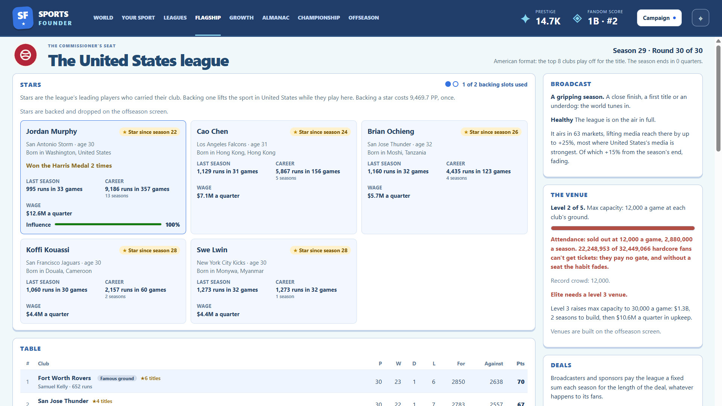Click 'Elite needs a level 3 venue.'
The width and height of the screenshot is (722, 406).
589,295
